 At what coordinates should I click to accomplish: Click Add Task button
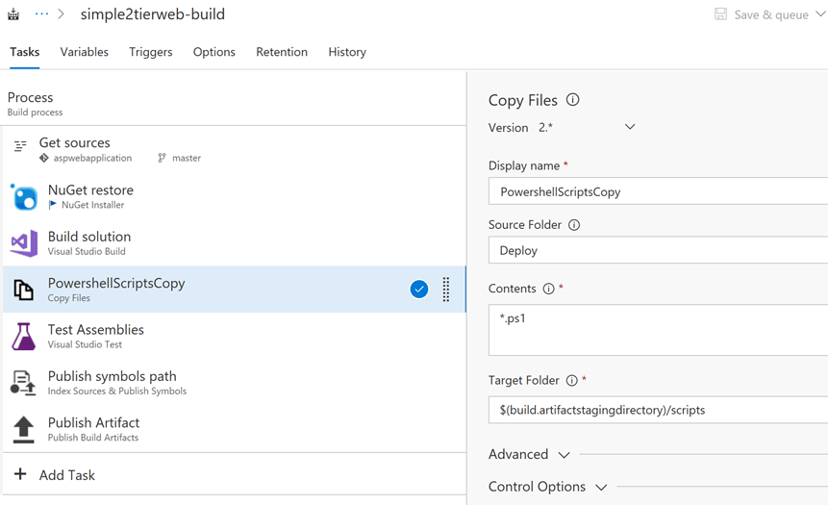[x=54, y=475]
